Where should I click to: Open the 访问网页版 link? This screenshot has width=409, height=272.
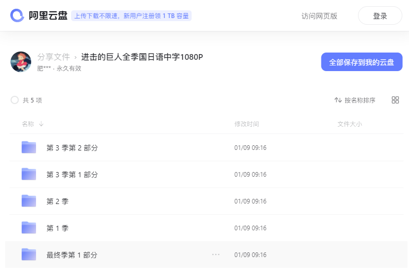tap(319, 16)
